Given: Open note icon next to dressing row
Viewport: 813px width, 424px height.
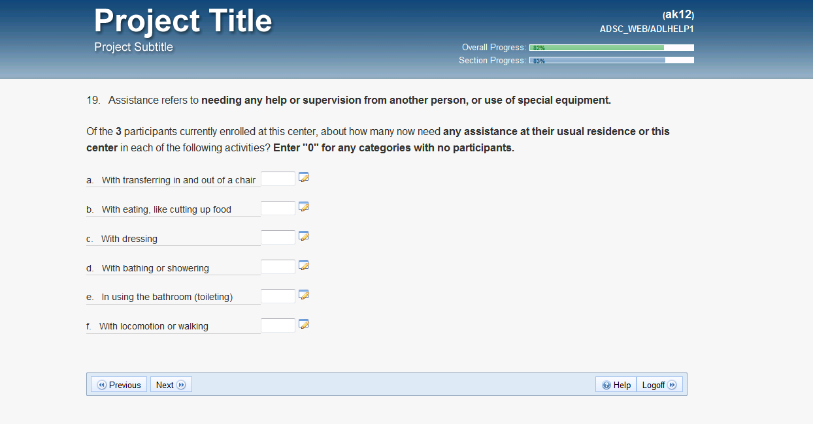Looking at the screenshot, I should coord(303,236).
